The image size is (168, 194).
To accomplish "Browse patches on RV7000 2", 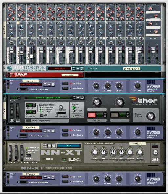I will (49, 131).
